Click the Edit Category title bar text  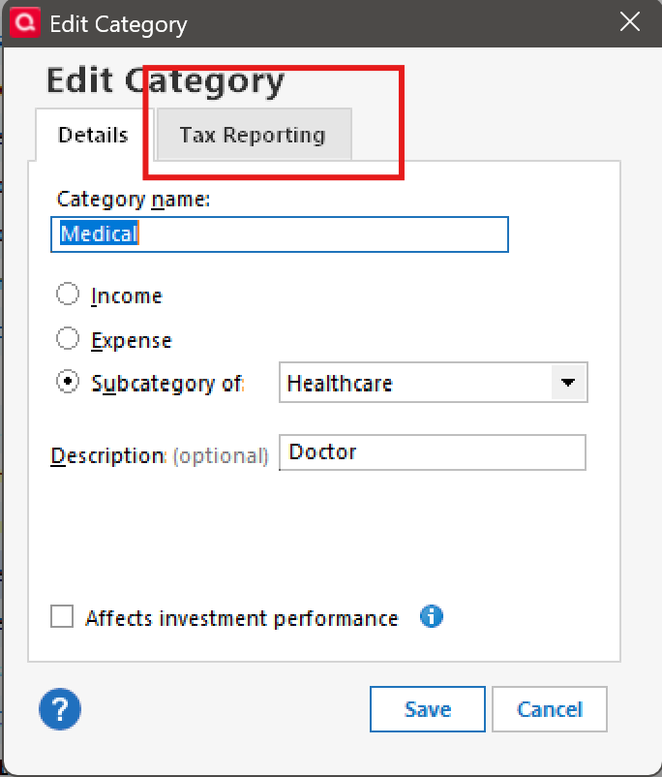pos(118,23)
